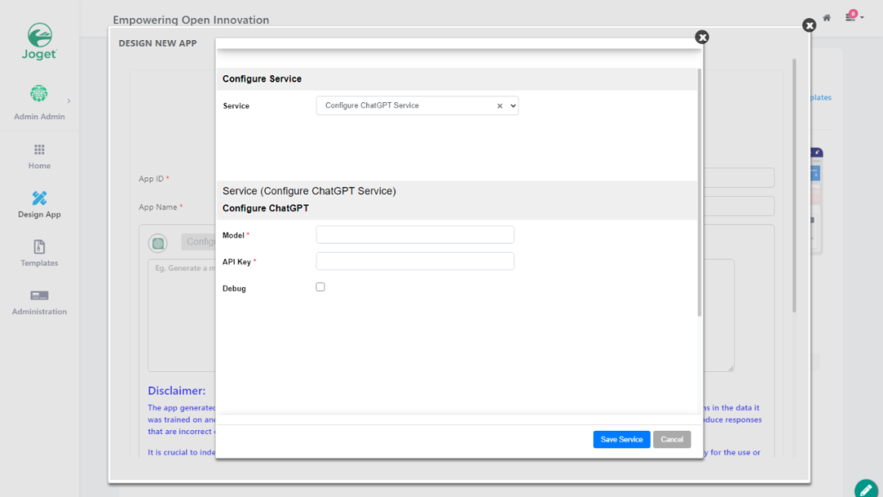883x497 pixels.
Task: Enable the Debug checkbox
Action: [x=320, y=287]
